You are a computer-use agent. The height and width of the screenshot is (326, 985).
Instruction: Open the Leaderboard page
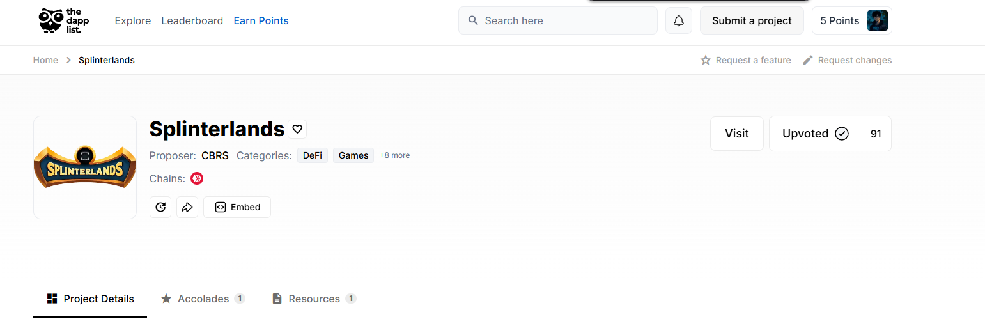(x=192, y=20)
